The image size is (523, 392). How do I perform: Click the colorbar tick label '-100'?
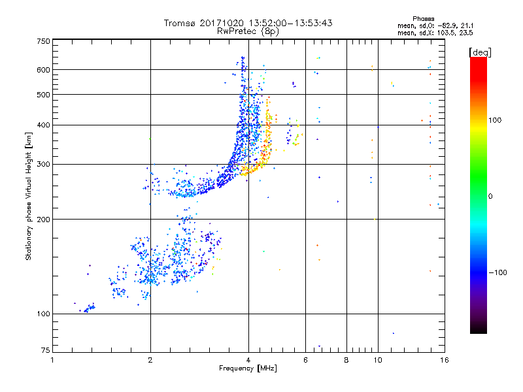pos(498,272)
